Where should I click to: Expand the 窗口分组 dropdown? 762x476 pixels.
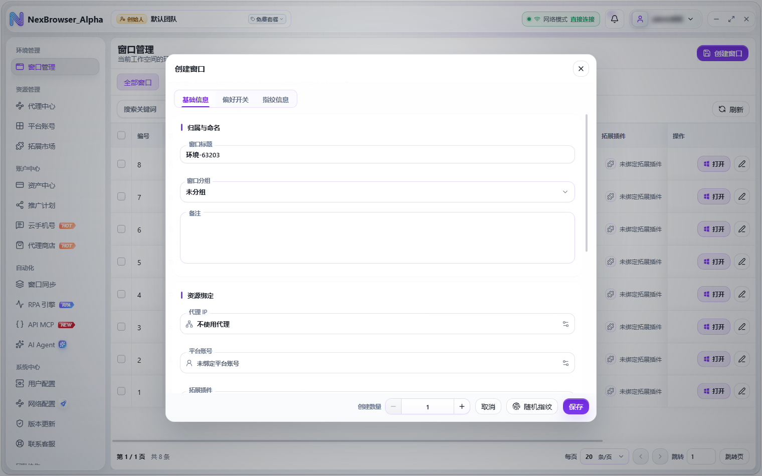click(x=377, y=192)
